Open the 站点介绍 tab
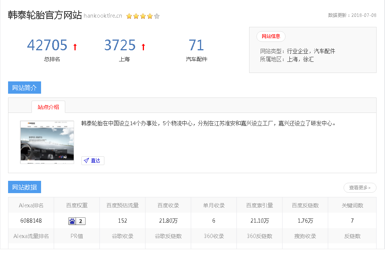This screenshot has height=258, width=385. (48, 107)
